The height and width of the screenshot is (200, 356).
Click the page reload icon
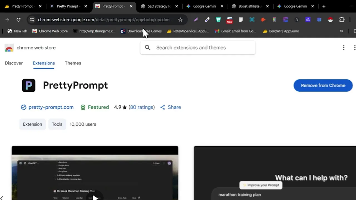18,19
